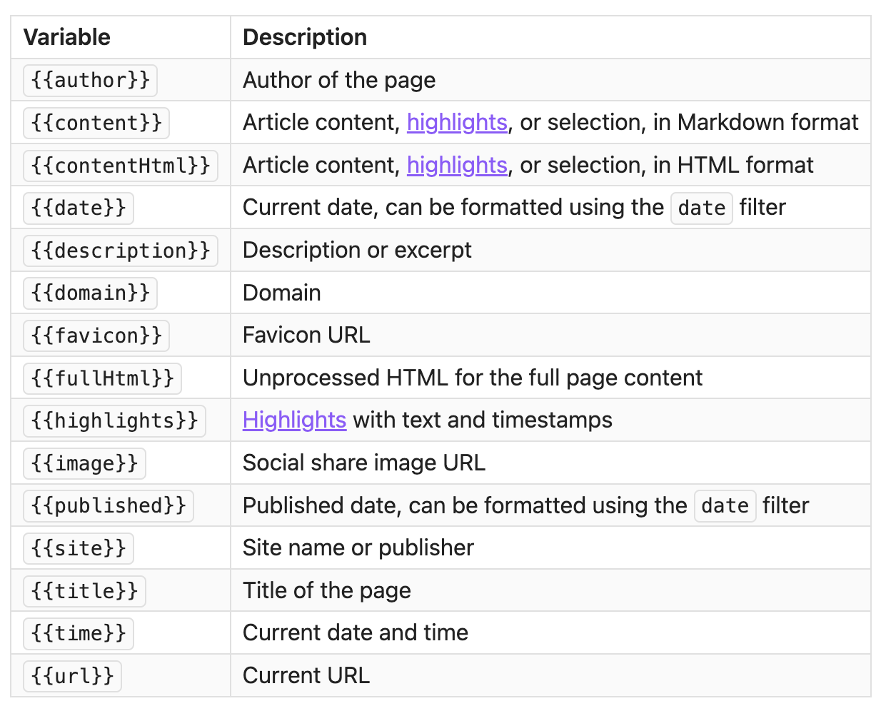
Task: Select the {{description}} variable tag
Action: 120,251
